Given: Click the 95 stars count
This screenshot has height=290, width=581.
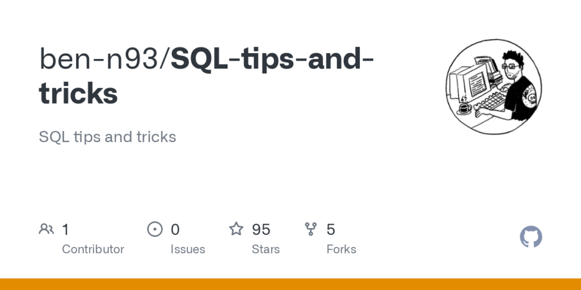Looking at the screenshot, I should pos(261,229).
